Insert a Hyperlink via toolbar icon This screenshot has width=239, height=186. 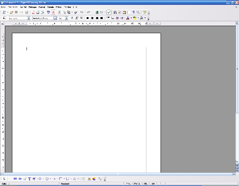pyautogui.click(x=97, y=12)
